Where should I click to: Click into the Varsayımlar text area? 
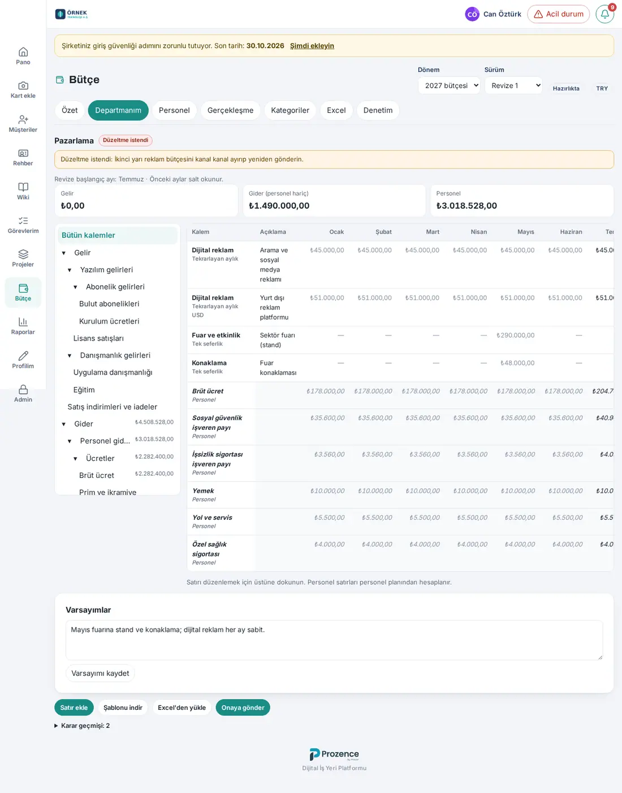tap(334, 640)
